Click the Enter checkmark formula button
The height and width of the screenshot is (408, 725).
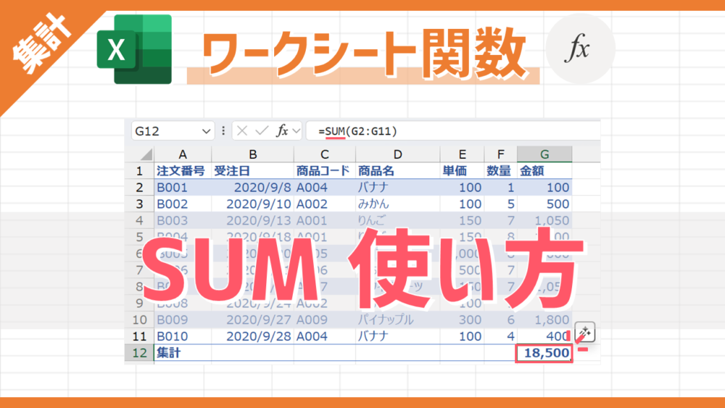(262, 131)
